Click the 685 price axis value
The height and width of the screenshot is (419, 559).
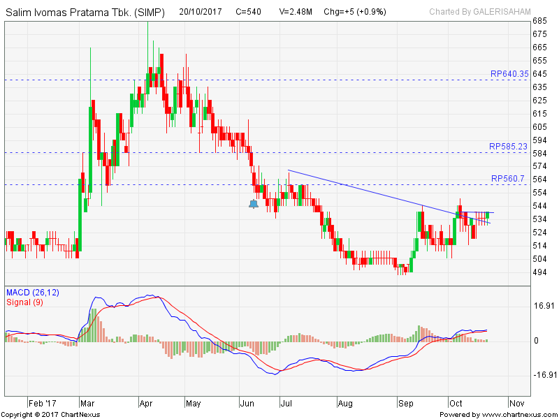[x=539, y=20]
